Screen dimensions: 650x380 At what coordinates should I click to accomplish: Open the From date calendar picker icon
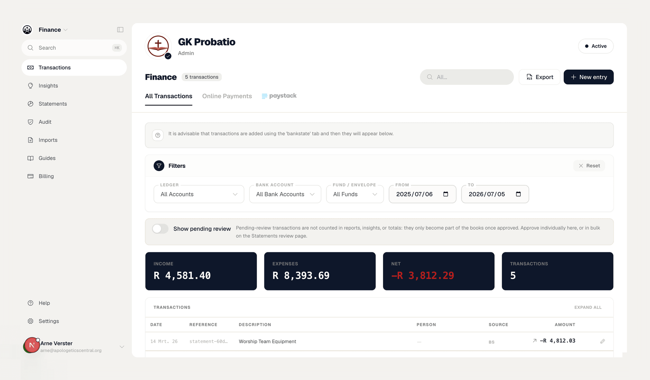click(446, 194)
